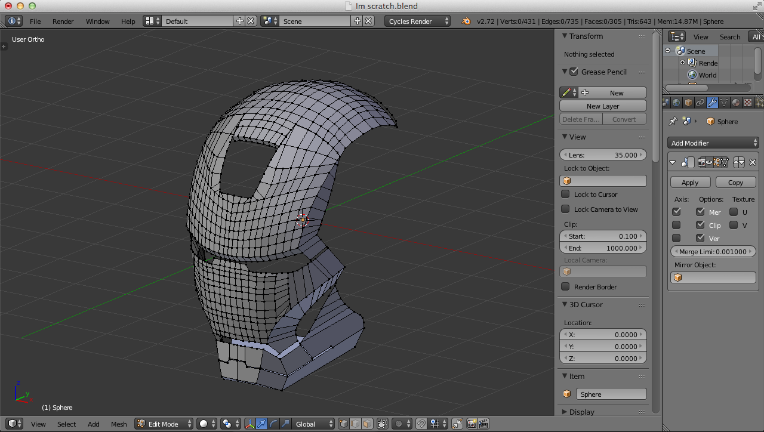The width and height of the screenshot is (764, 432).
Task: Click the 3D Cursor X location field
Action: [603, 334]
